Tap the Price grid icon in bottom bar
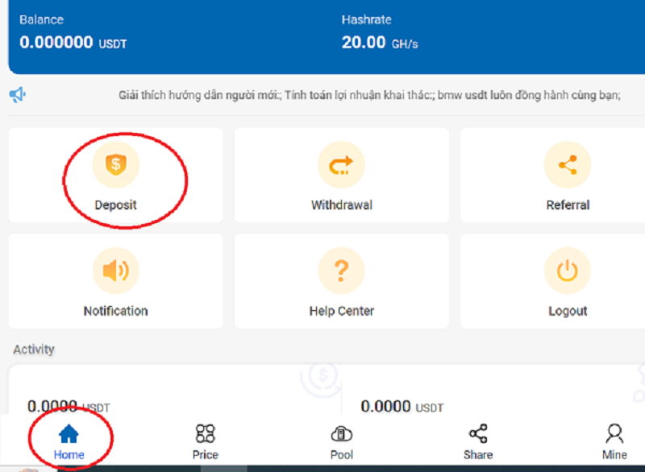645x472 pixels. [206, 434]
